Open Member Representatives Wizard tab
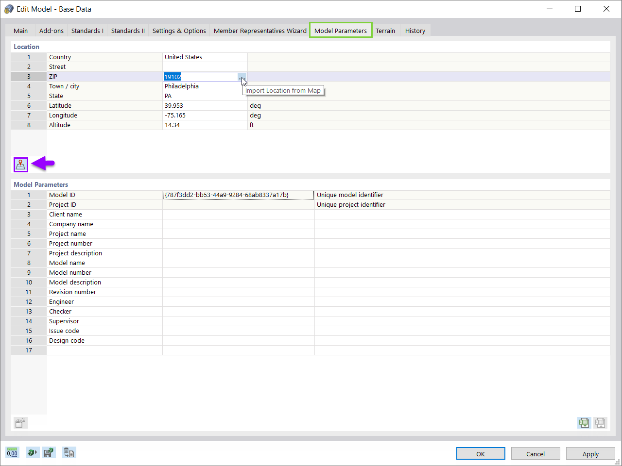 coord(260,31)
